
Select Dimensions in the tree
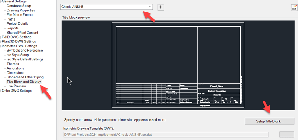(16, 73)
